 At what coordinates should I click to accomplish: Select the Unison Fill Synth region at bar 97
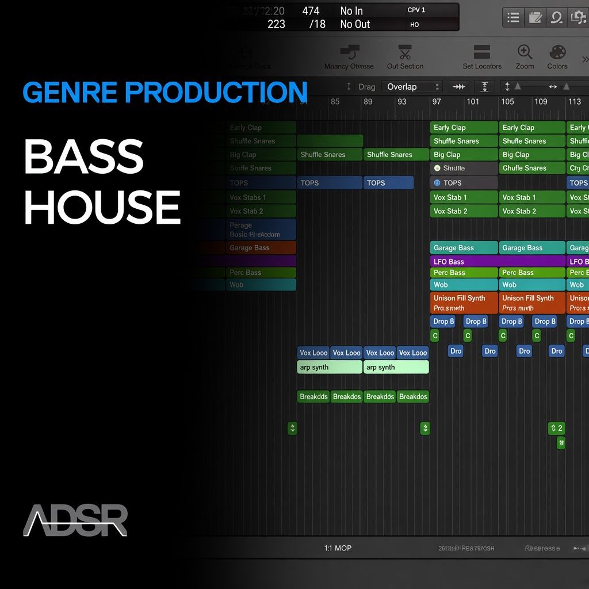tap(464, 303)
